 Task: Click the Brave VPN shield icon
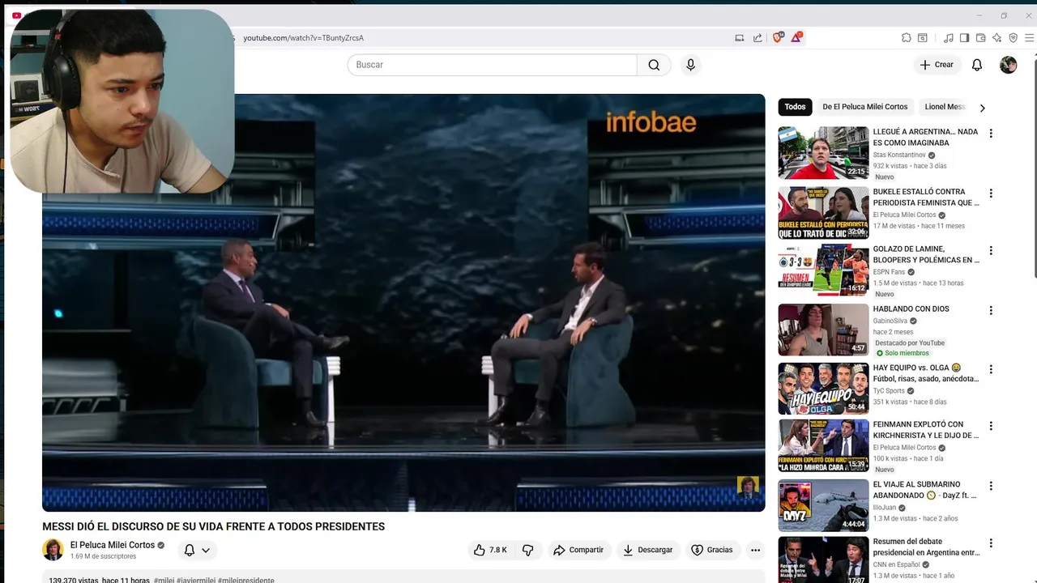1013,37
